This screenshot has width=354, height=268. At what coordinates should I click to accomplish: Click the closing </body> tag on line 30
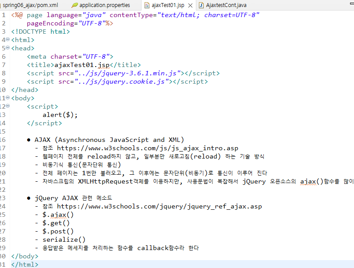pos(25,256)
